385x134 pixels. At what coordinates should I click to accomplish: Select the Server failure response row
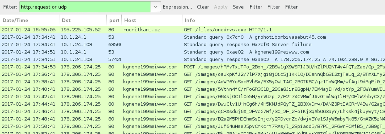click(192, 44)
